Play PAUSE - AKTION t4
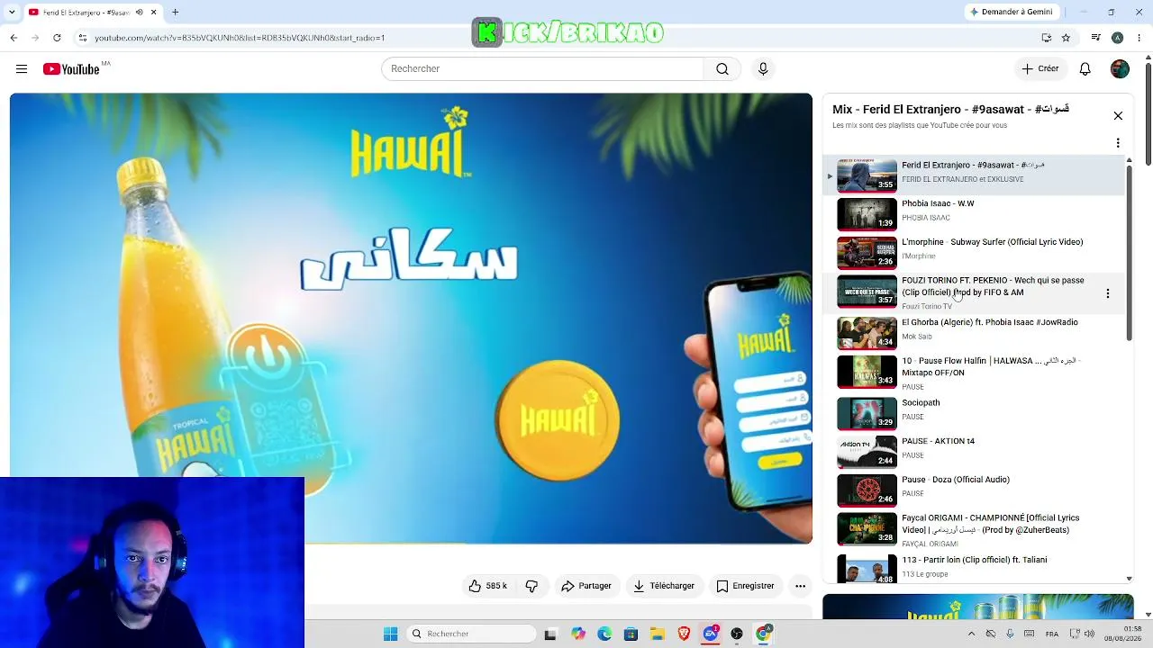 [x=975, y=453]
